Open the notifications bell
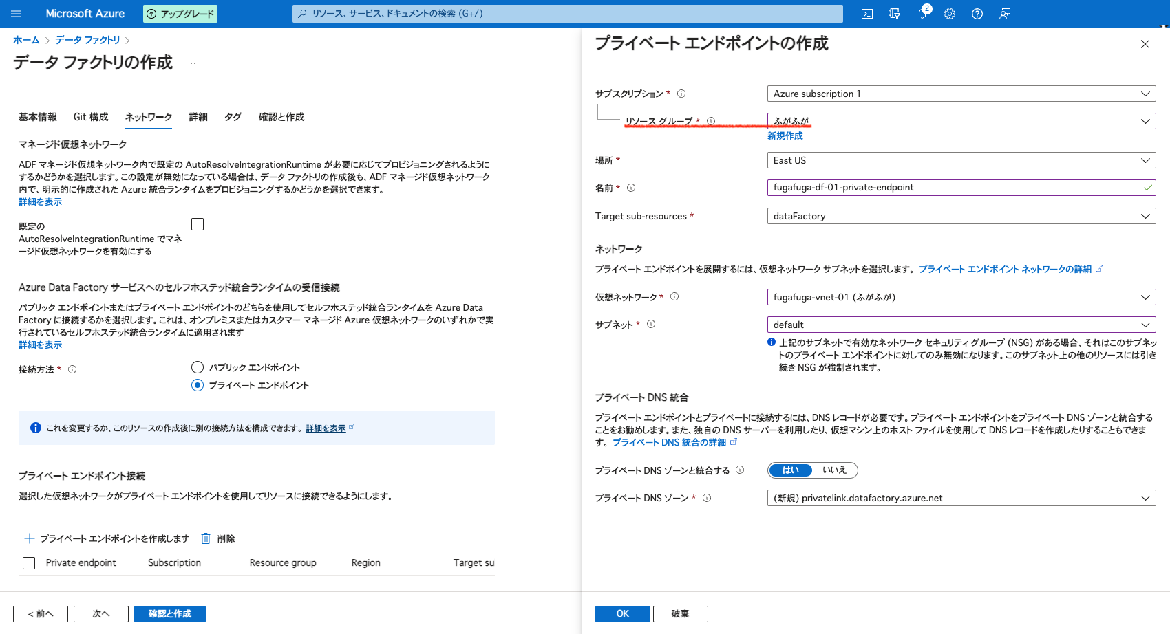The image size is (1170, 634). click(x=922, y=14)
